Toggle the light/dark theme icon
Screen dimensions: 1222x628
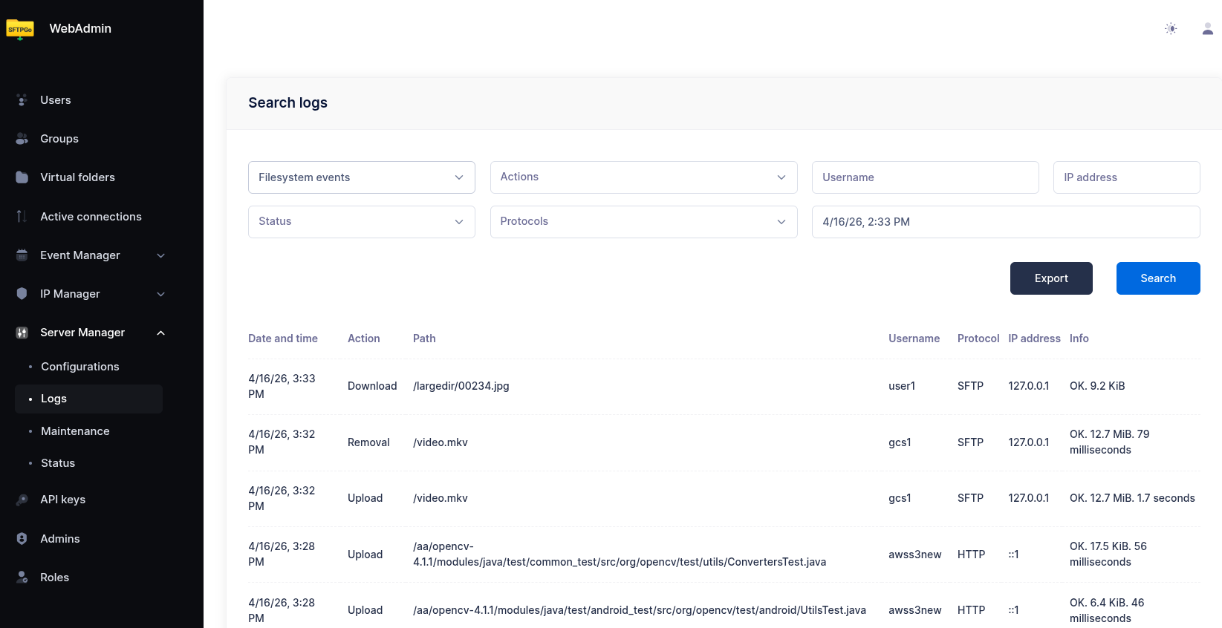click(x=1171, y=29)
